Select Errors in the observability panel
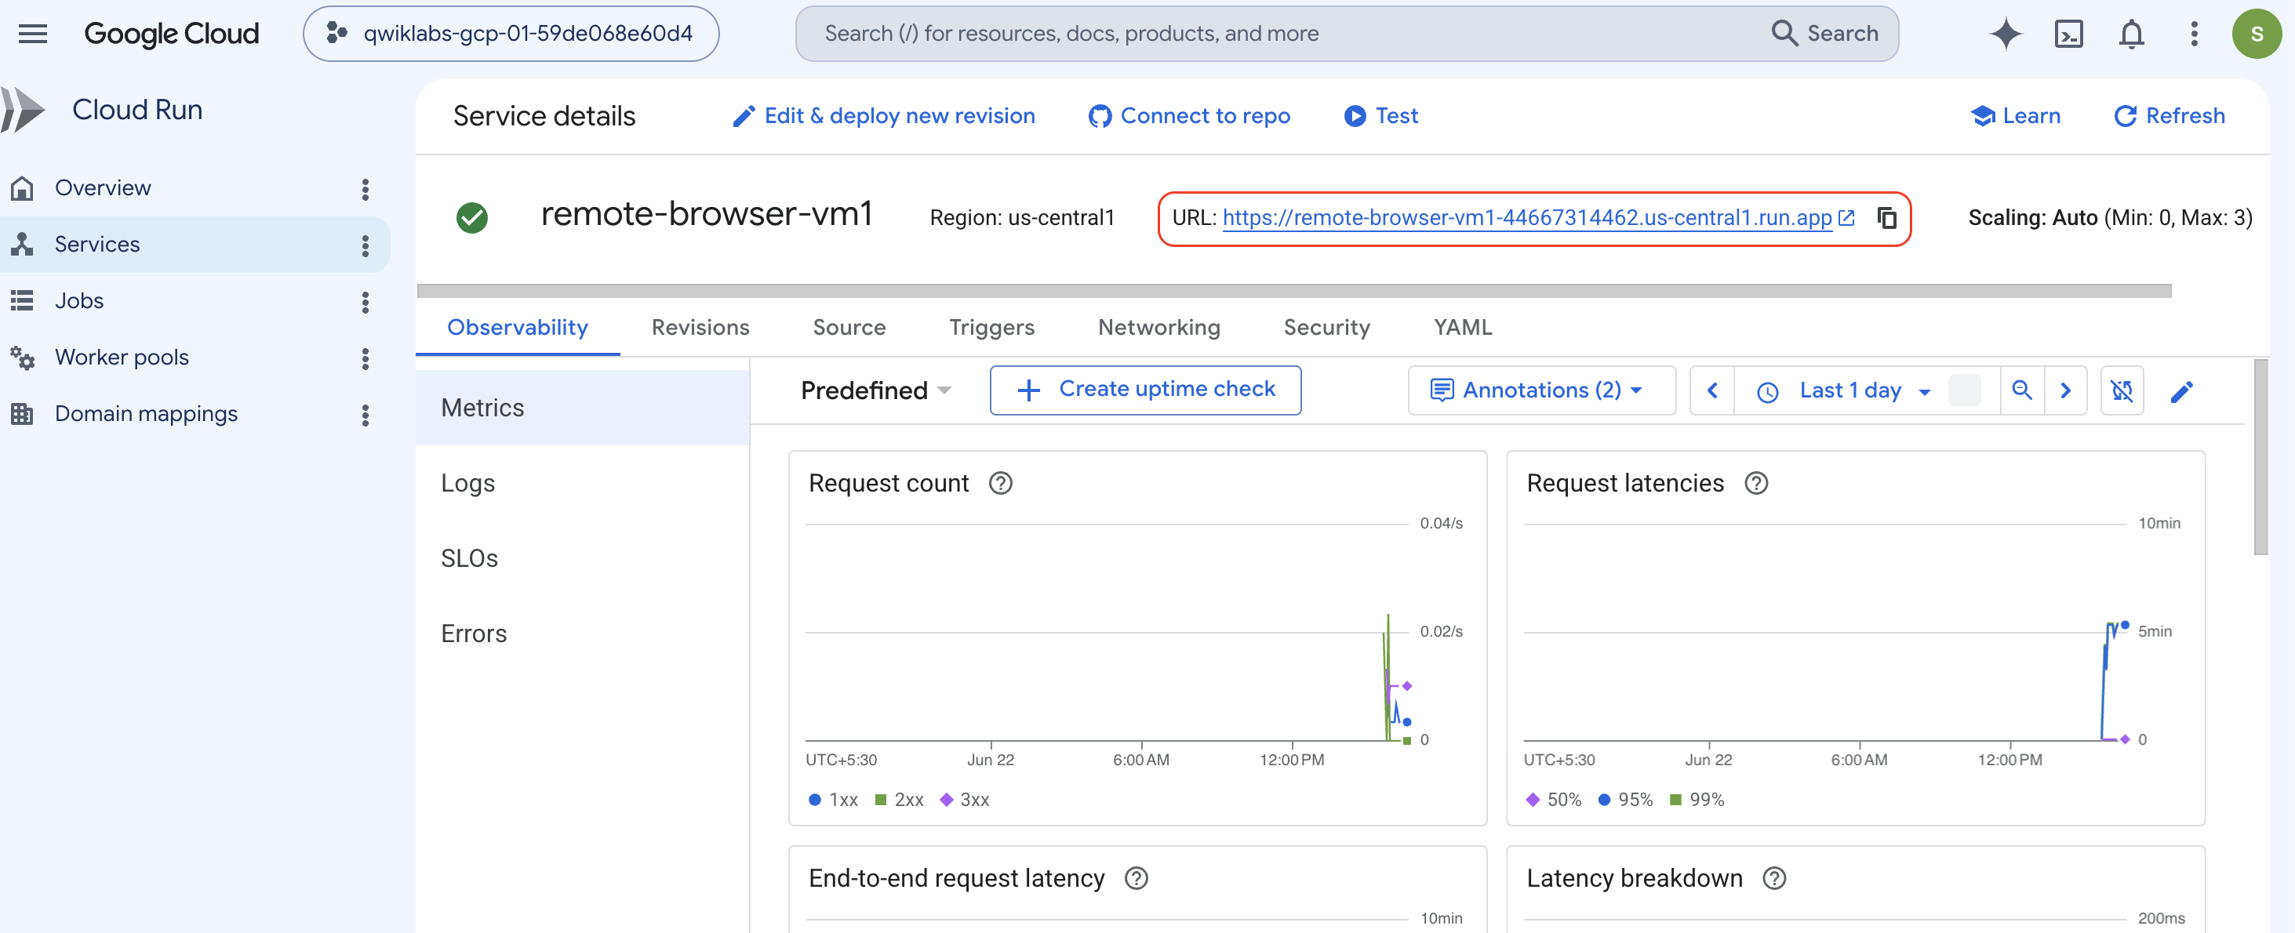The width and height of the screenshot is (2295, 933). pos(582,633)
